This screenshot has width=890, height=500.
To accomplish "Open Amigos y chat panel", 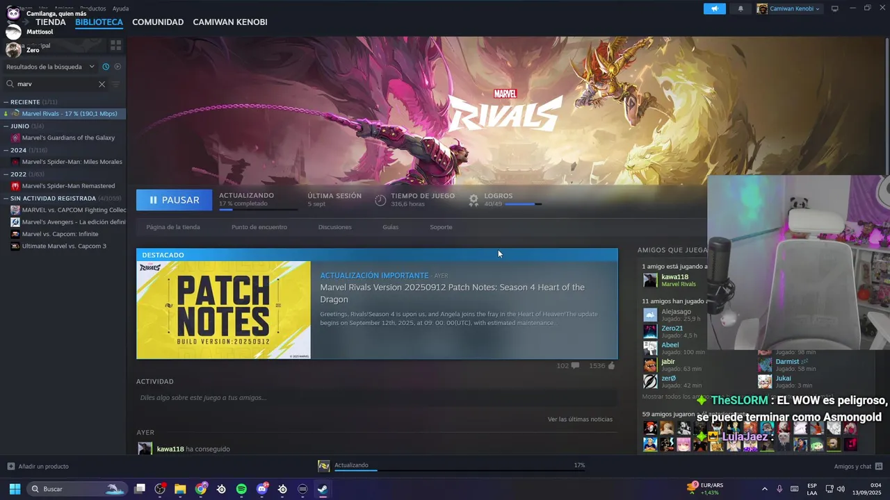I will 858,466.
